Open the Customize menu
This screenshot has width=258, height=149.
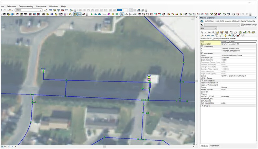point(41,6)
